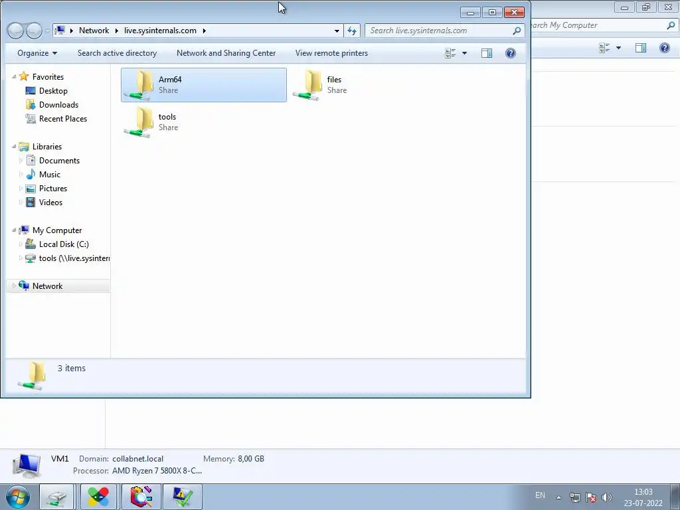Go back with the Back arrow button
The width and height of the screenshot is (680, 510).
pos(15,31)
